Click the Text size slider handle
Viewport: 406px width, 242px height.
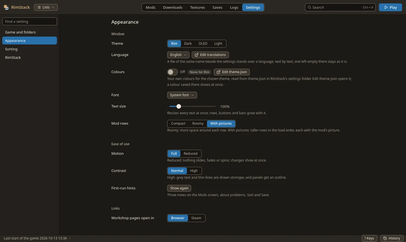[179, 106]
